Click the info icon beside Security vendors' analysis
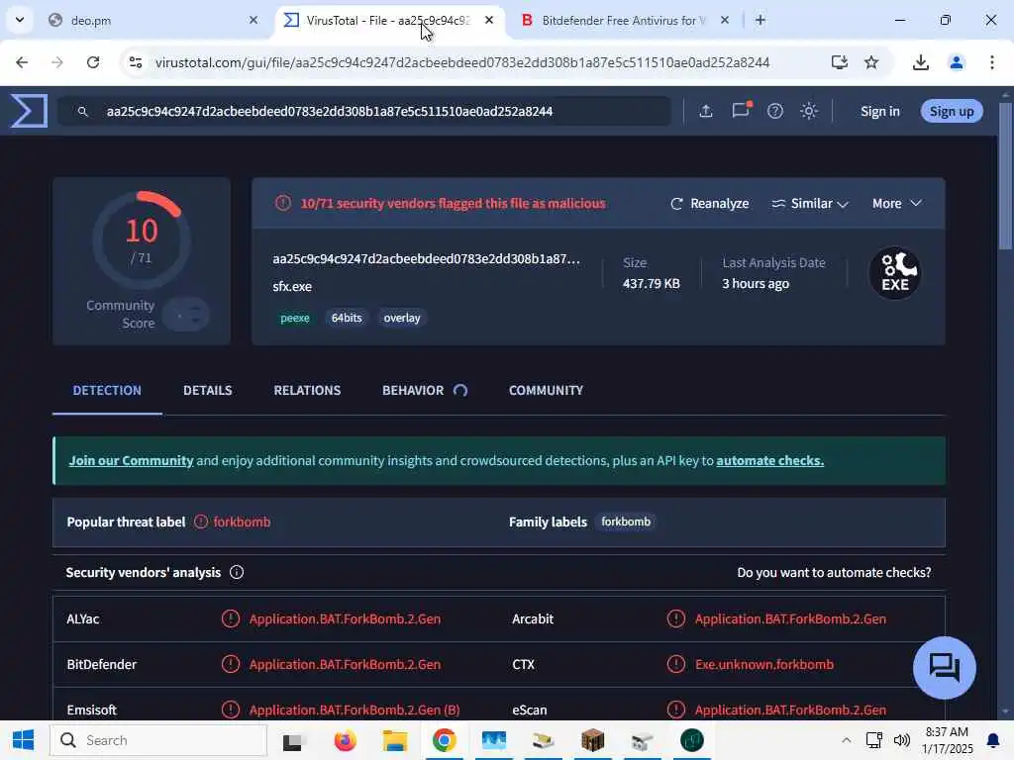Screen dimensions: 1014x760 point(237,572)
